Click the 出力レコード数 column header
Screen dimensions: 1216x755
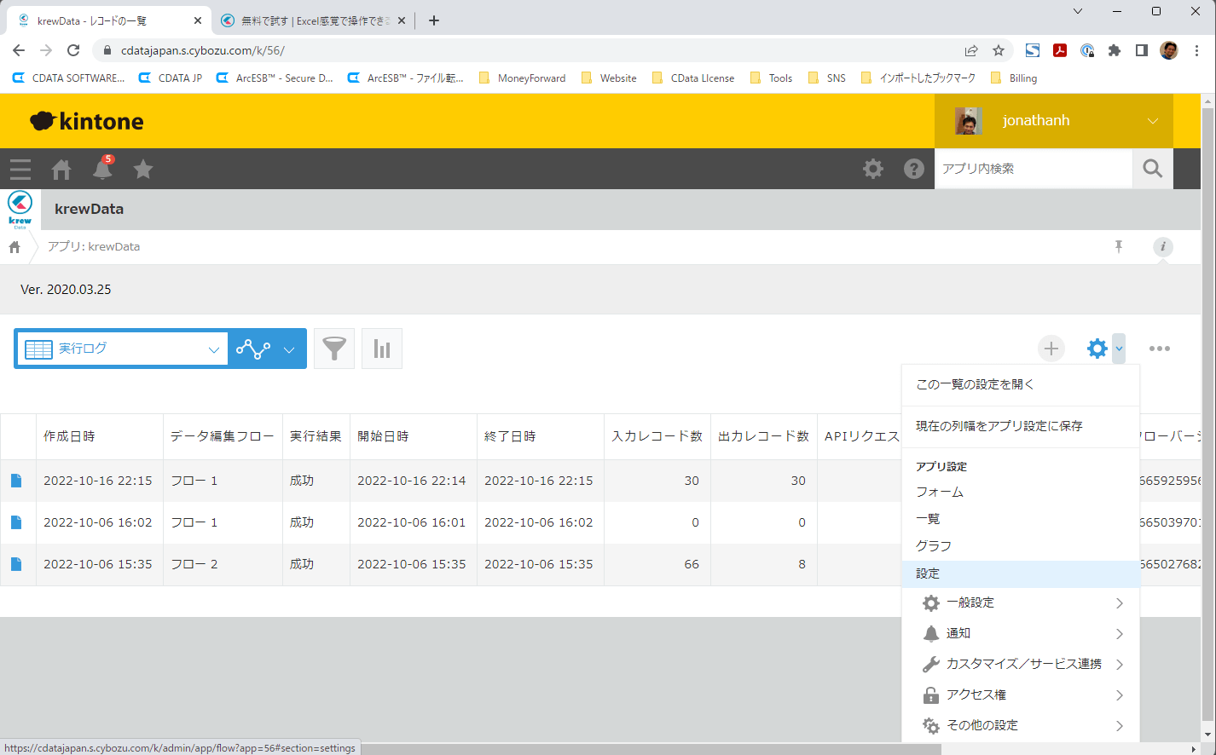point(764,436)
